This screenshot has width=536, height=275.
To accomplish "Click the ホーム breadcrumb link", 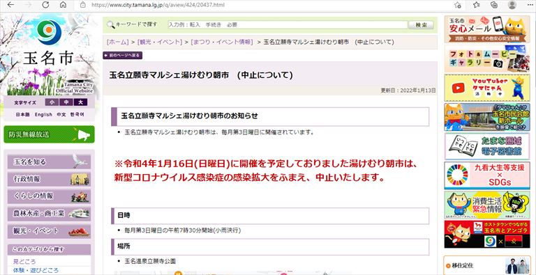I will click(117, 42).
